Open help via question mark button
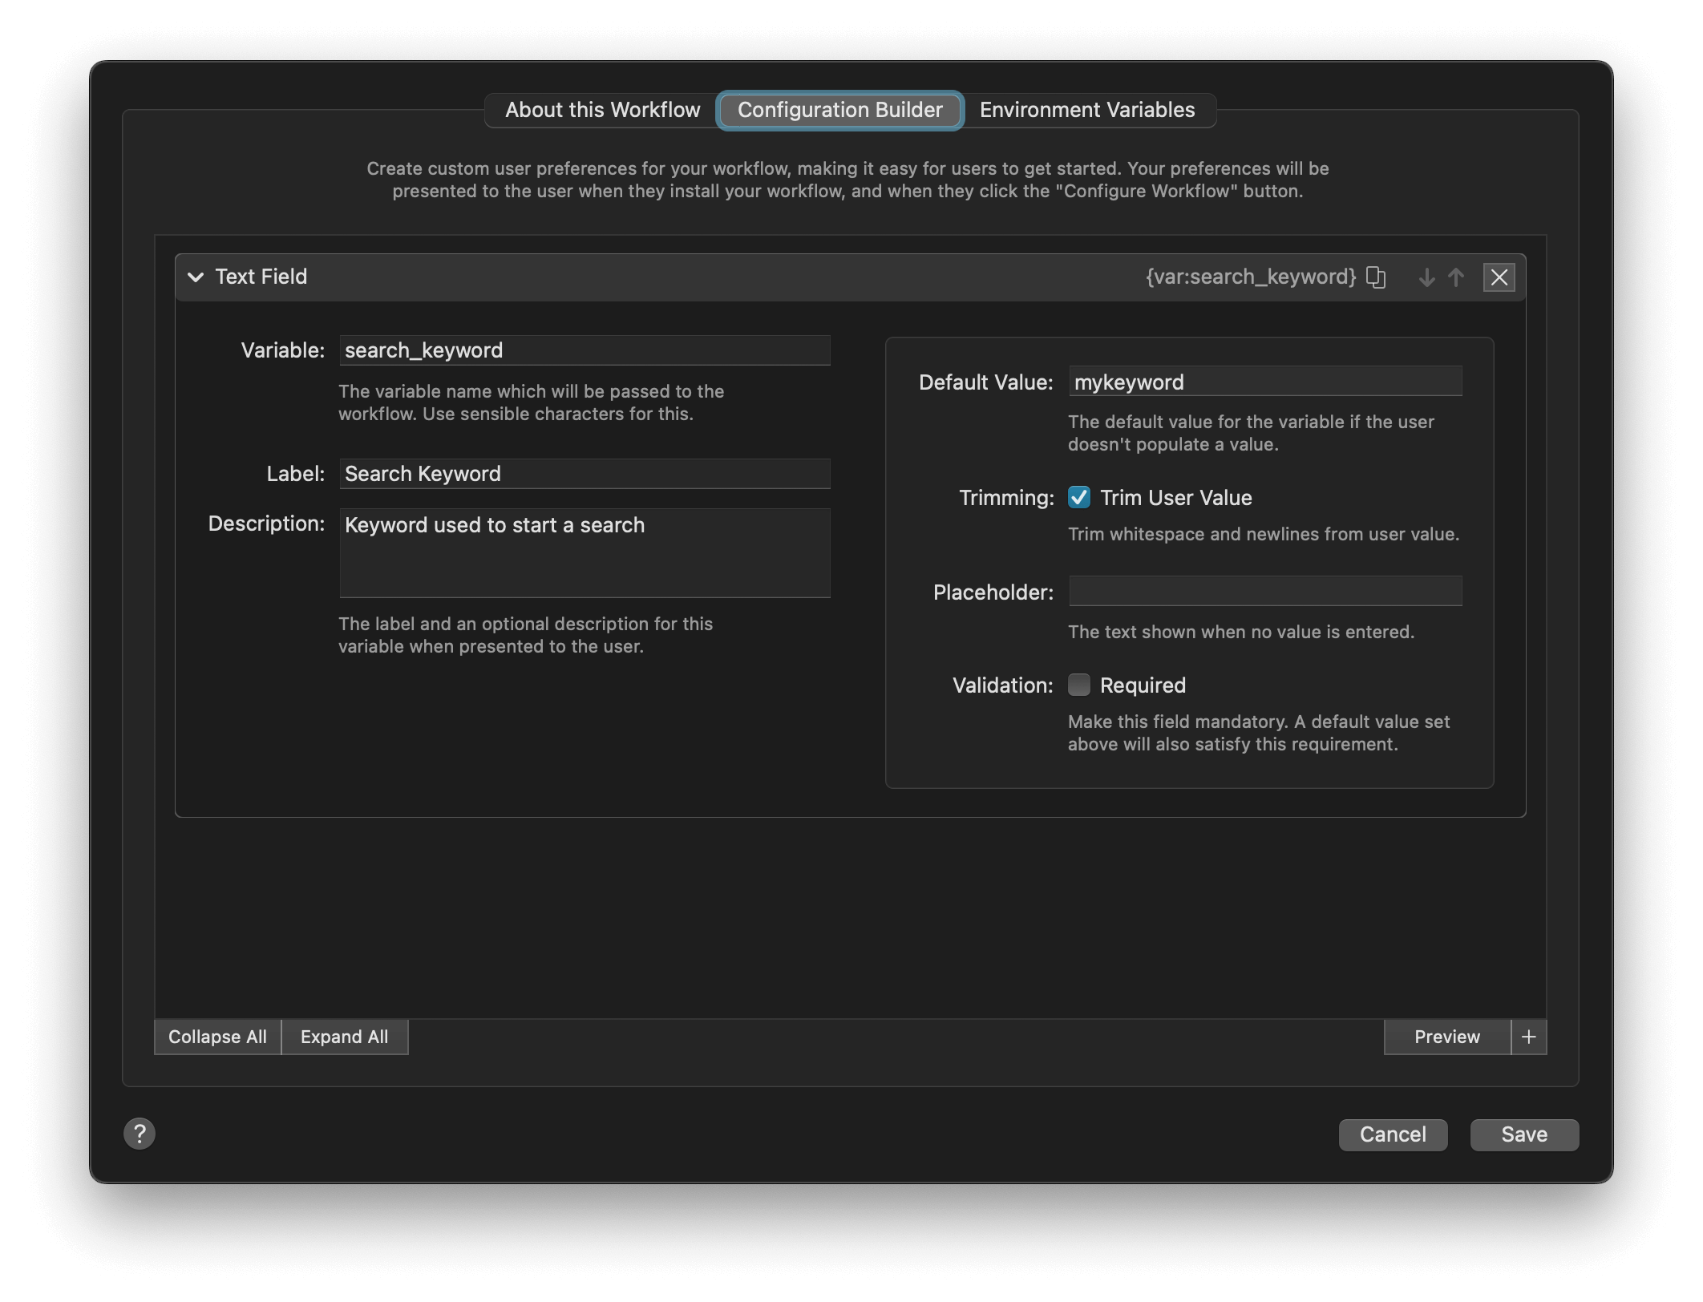Image resolution: width=1703 pixels, height=1302 pixels. point(140,1134)
